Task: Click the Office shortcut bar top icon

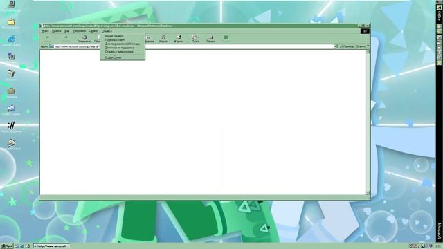Action: point(440,8)
